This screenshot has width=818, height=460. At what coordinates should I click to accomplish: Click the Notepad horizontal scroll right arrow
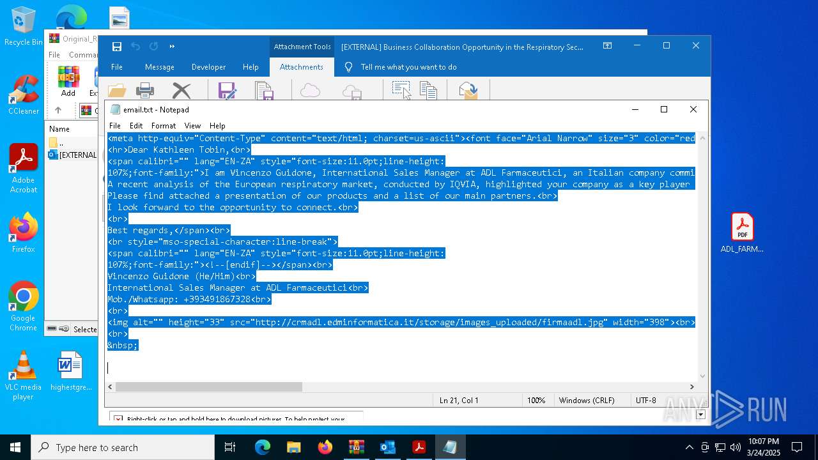[x=691, y=387]
